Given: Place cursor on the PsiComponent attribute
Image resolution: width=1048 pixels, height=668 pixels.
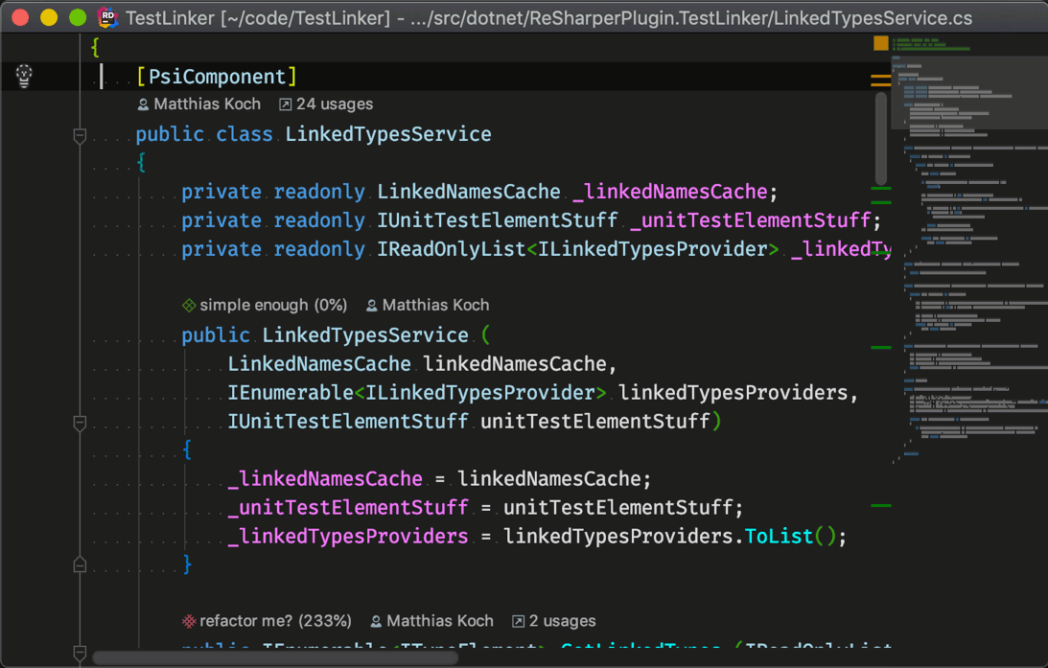Looking at the screenshot, I should tap(217, 77).
